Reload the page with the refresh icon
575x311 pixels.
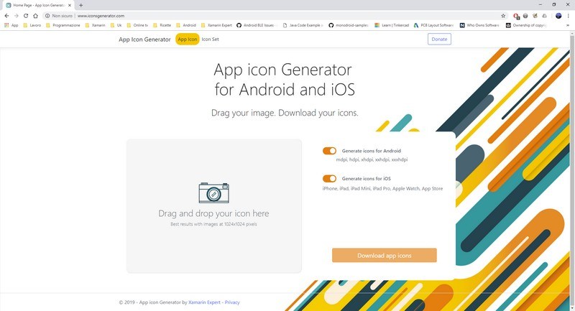coord(26,16)
